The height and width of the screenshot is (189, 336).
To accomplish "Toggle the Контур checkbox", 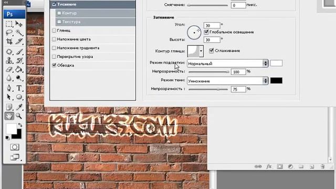I will (59, 13).
